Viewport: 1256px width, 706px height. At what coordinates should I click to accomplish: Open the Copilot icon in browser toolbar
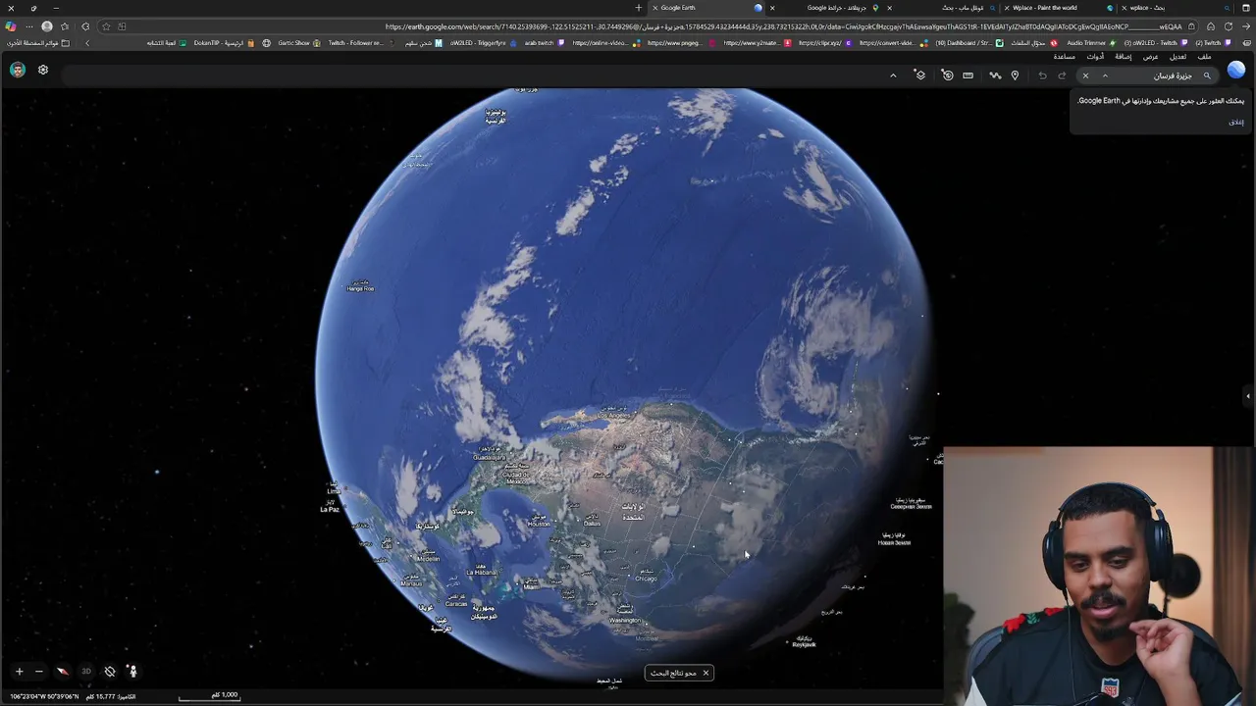(11, 26)
